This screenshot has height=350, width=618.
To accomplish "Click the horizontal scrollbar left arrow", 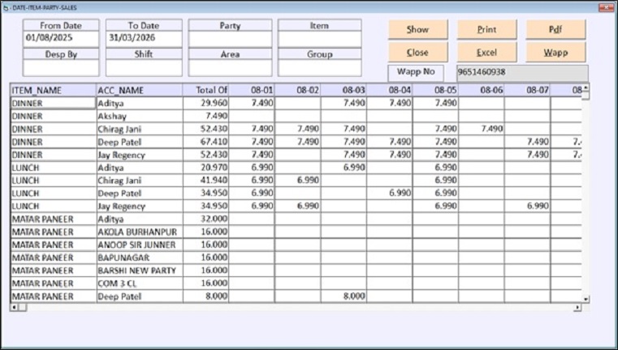I will [x=14, y=308].
